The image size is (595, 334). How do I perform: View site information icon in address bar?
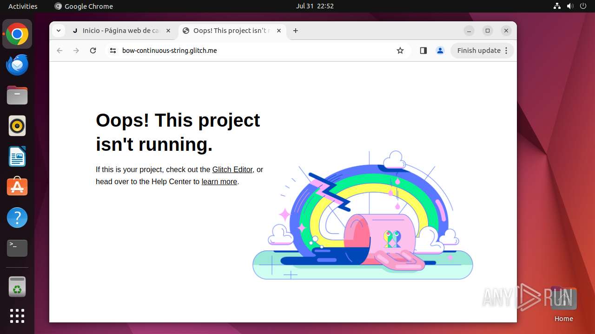pyautogui.click(x=112, y=51)
